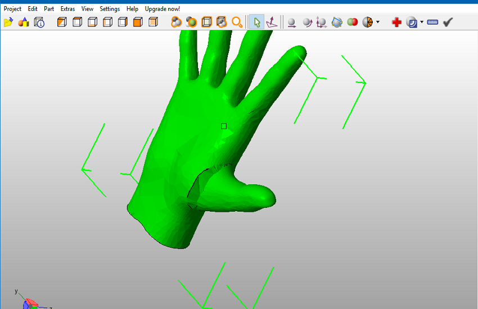Expand the mesh sphere dropdown arrow

(x=378, y=22)
